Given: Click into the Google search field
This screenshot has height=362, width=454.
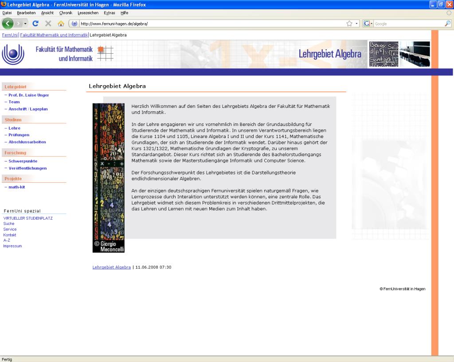Looking at the screenshot, I should click(x=408, y=24).
